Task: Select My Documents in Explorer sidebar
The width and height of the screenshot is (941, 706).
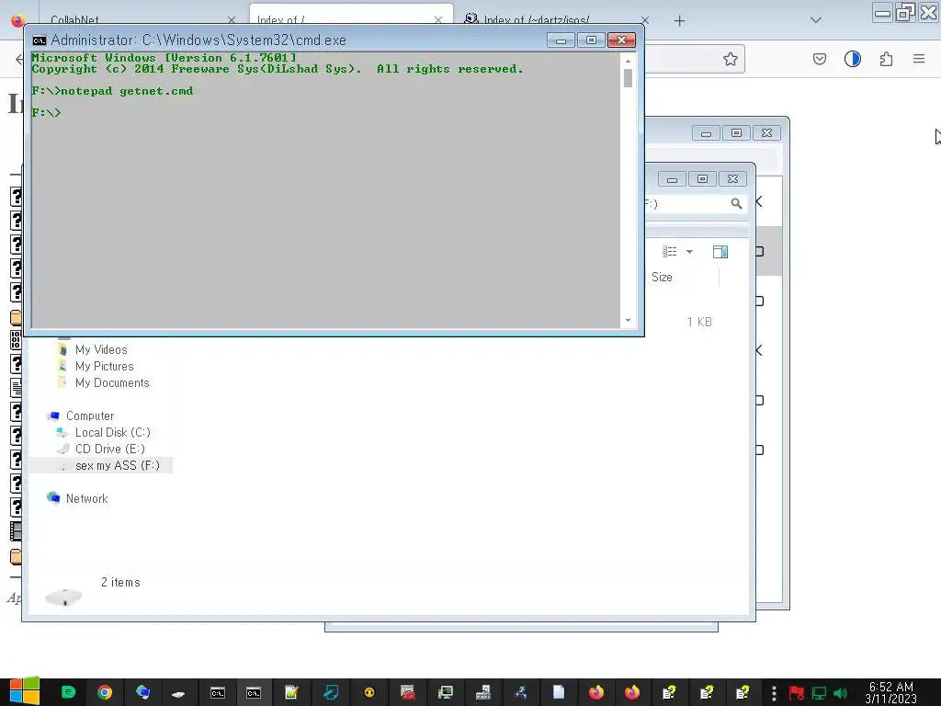Action: (x=112, y=383)
